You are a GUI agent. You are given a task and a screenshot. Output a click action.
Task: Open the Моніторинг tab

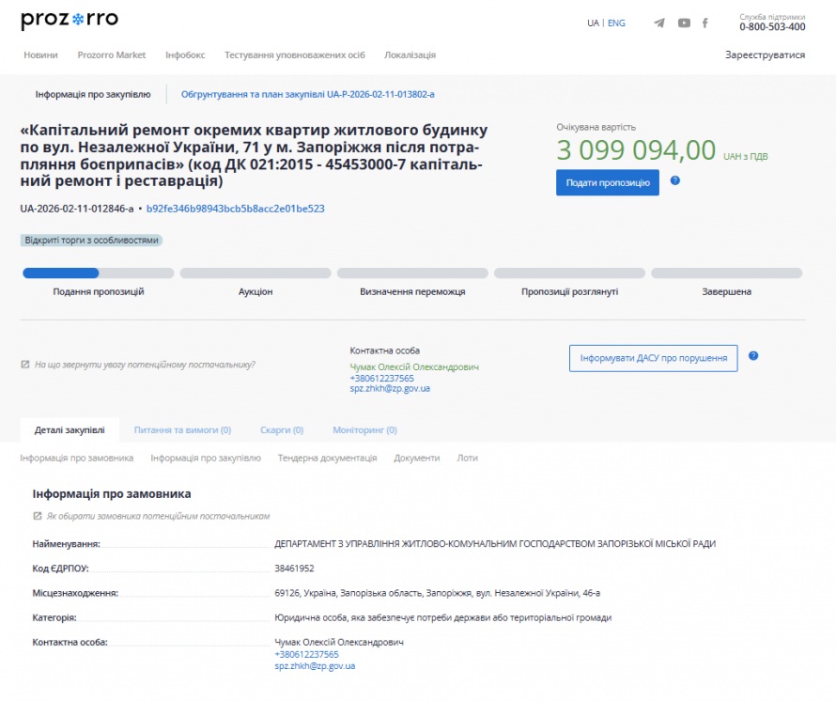coord(364,430)
